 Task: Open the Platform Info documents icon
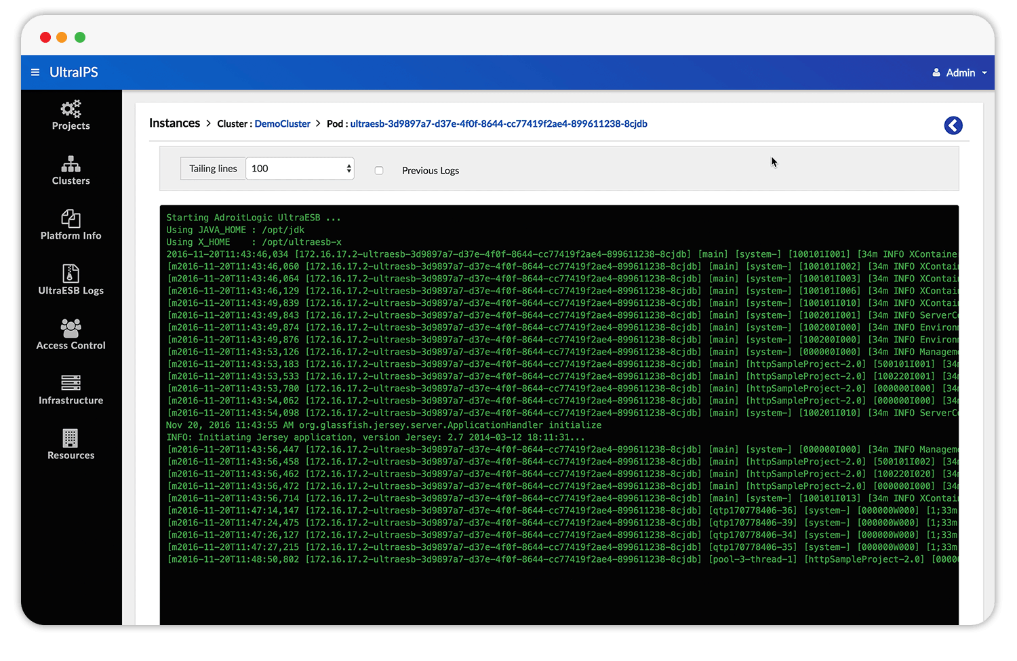[x=71, y=218]
